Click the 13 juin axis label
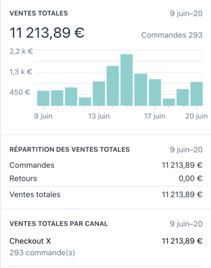211x268 pixels. pos(99,116)
